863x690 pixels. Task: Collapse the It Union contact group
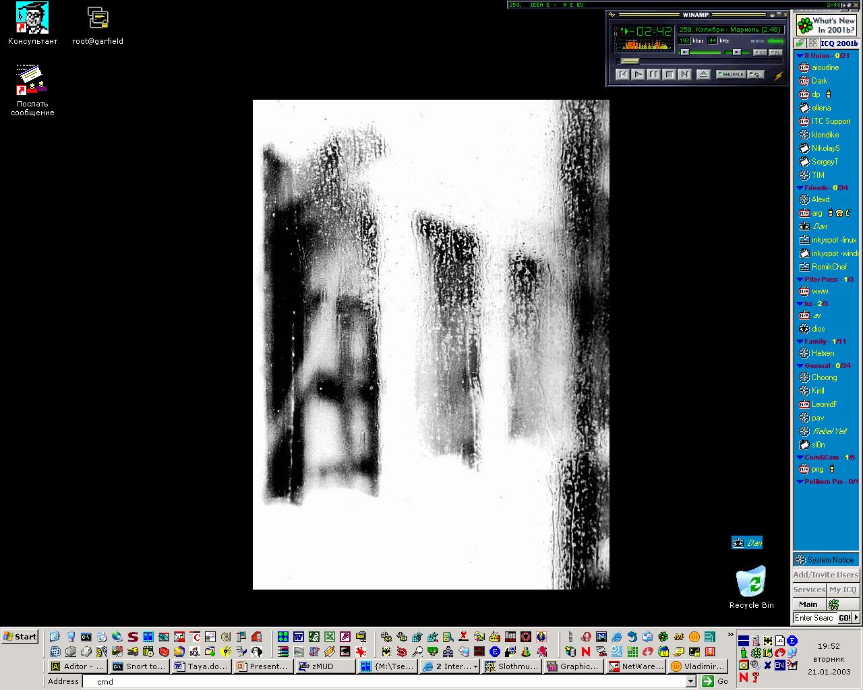point(800,56)
